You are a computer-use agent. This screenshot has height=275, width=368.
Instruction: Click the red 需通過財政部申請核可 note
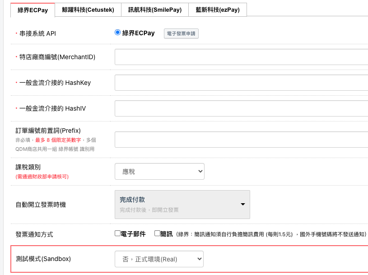tap(42, 177)
